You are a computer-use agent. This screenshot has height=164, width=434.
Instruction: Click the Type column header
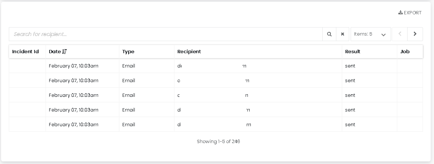(129, 52)
